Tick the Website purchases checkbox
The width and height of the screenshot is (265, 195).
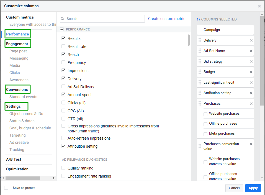point(205,114)
